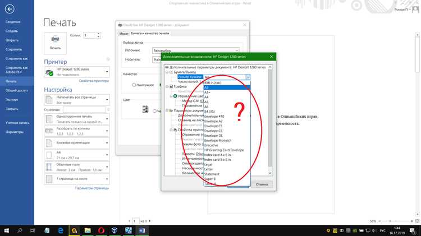Click the printer icon Печать button

[55, 43]
